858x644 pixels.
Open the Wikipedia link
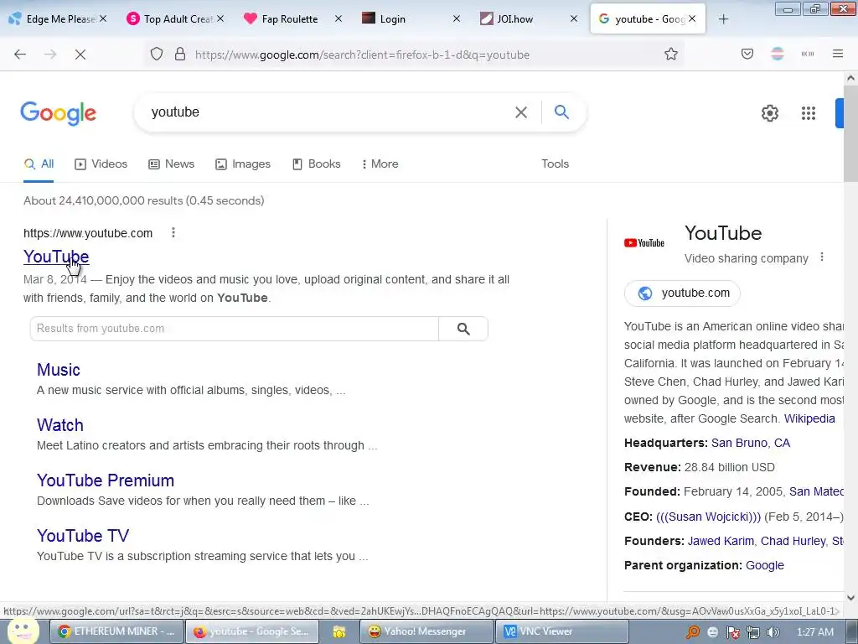click(809, 418)
